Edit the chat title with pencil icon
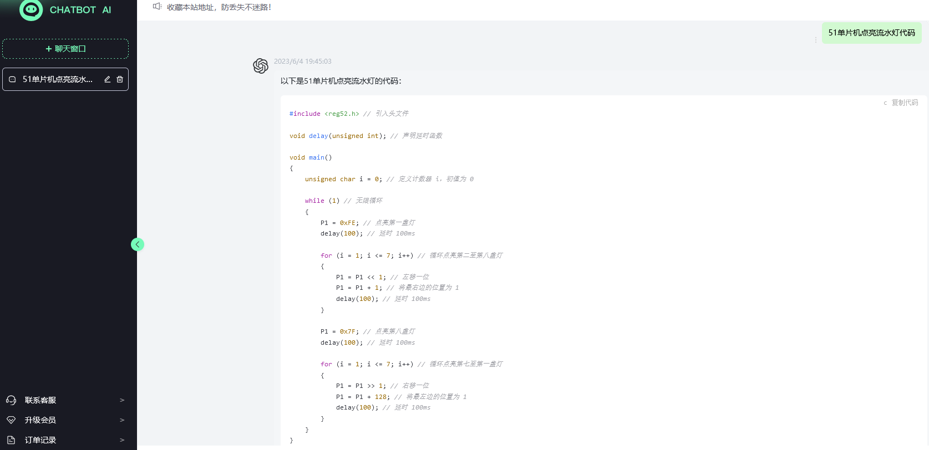 pos(108,79)
